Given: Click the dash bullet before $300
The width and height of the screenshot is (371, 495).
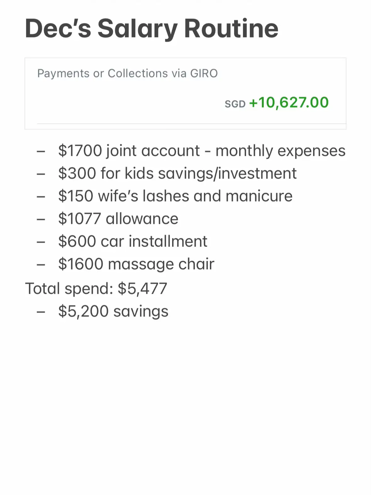Looking at the screenshot, I should [41, 174].
